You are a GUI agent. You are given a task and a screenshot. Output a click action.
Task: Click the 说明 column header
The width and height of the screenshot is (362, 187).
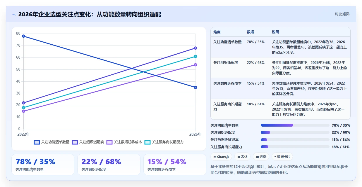coord(275,32)
